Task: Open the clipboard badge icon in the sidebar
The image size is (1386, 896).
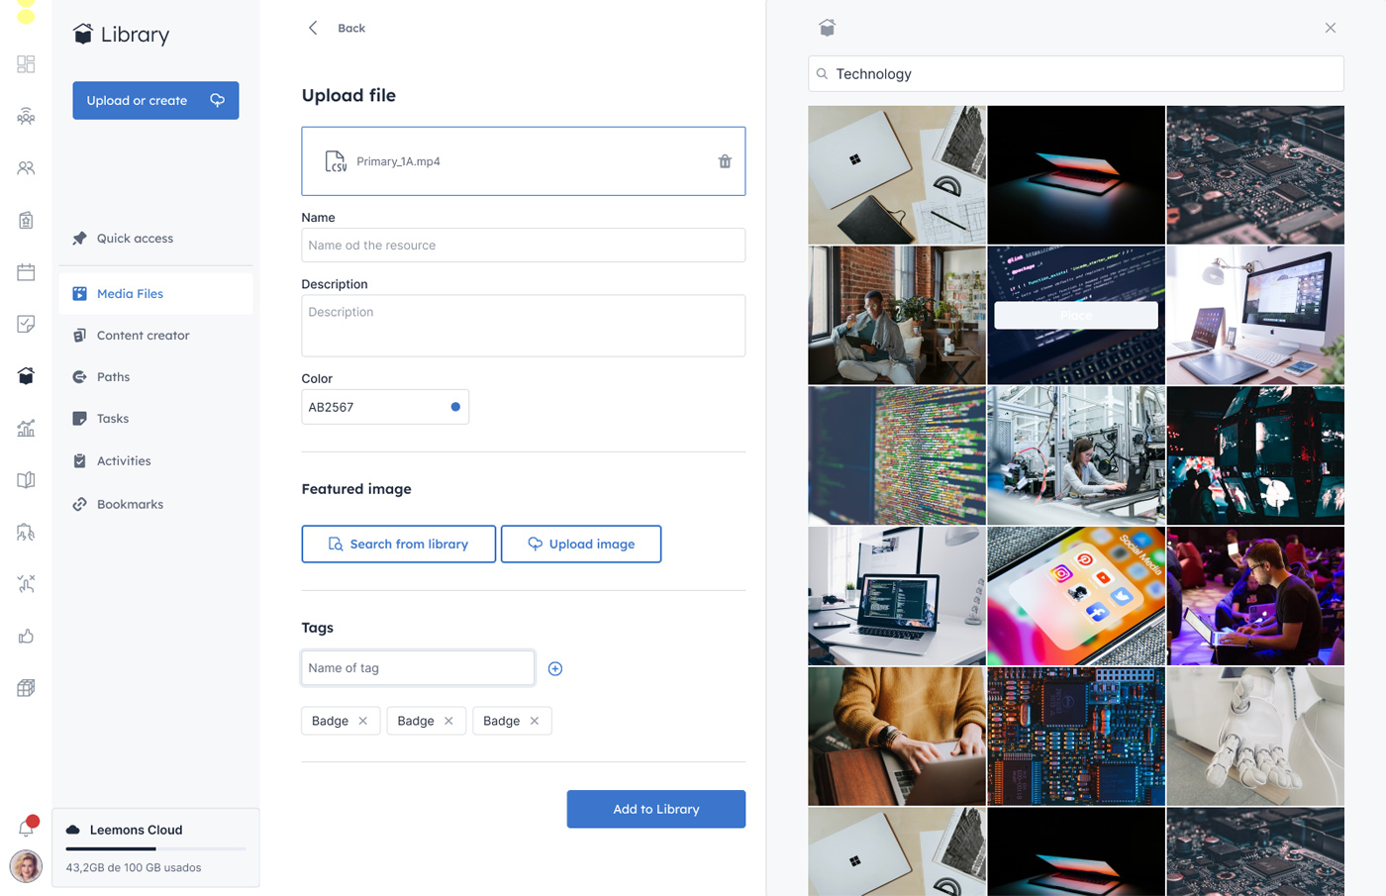Action: [x=26, y=220]
